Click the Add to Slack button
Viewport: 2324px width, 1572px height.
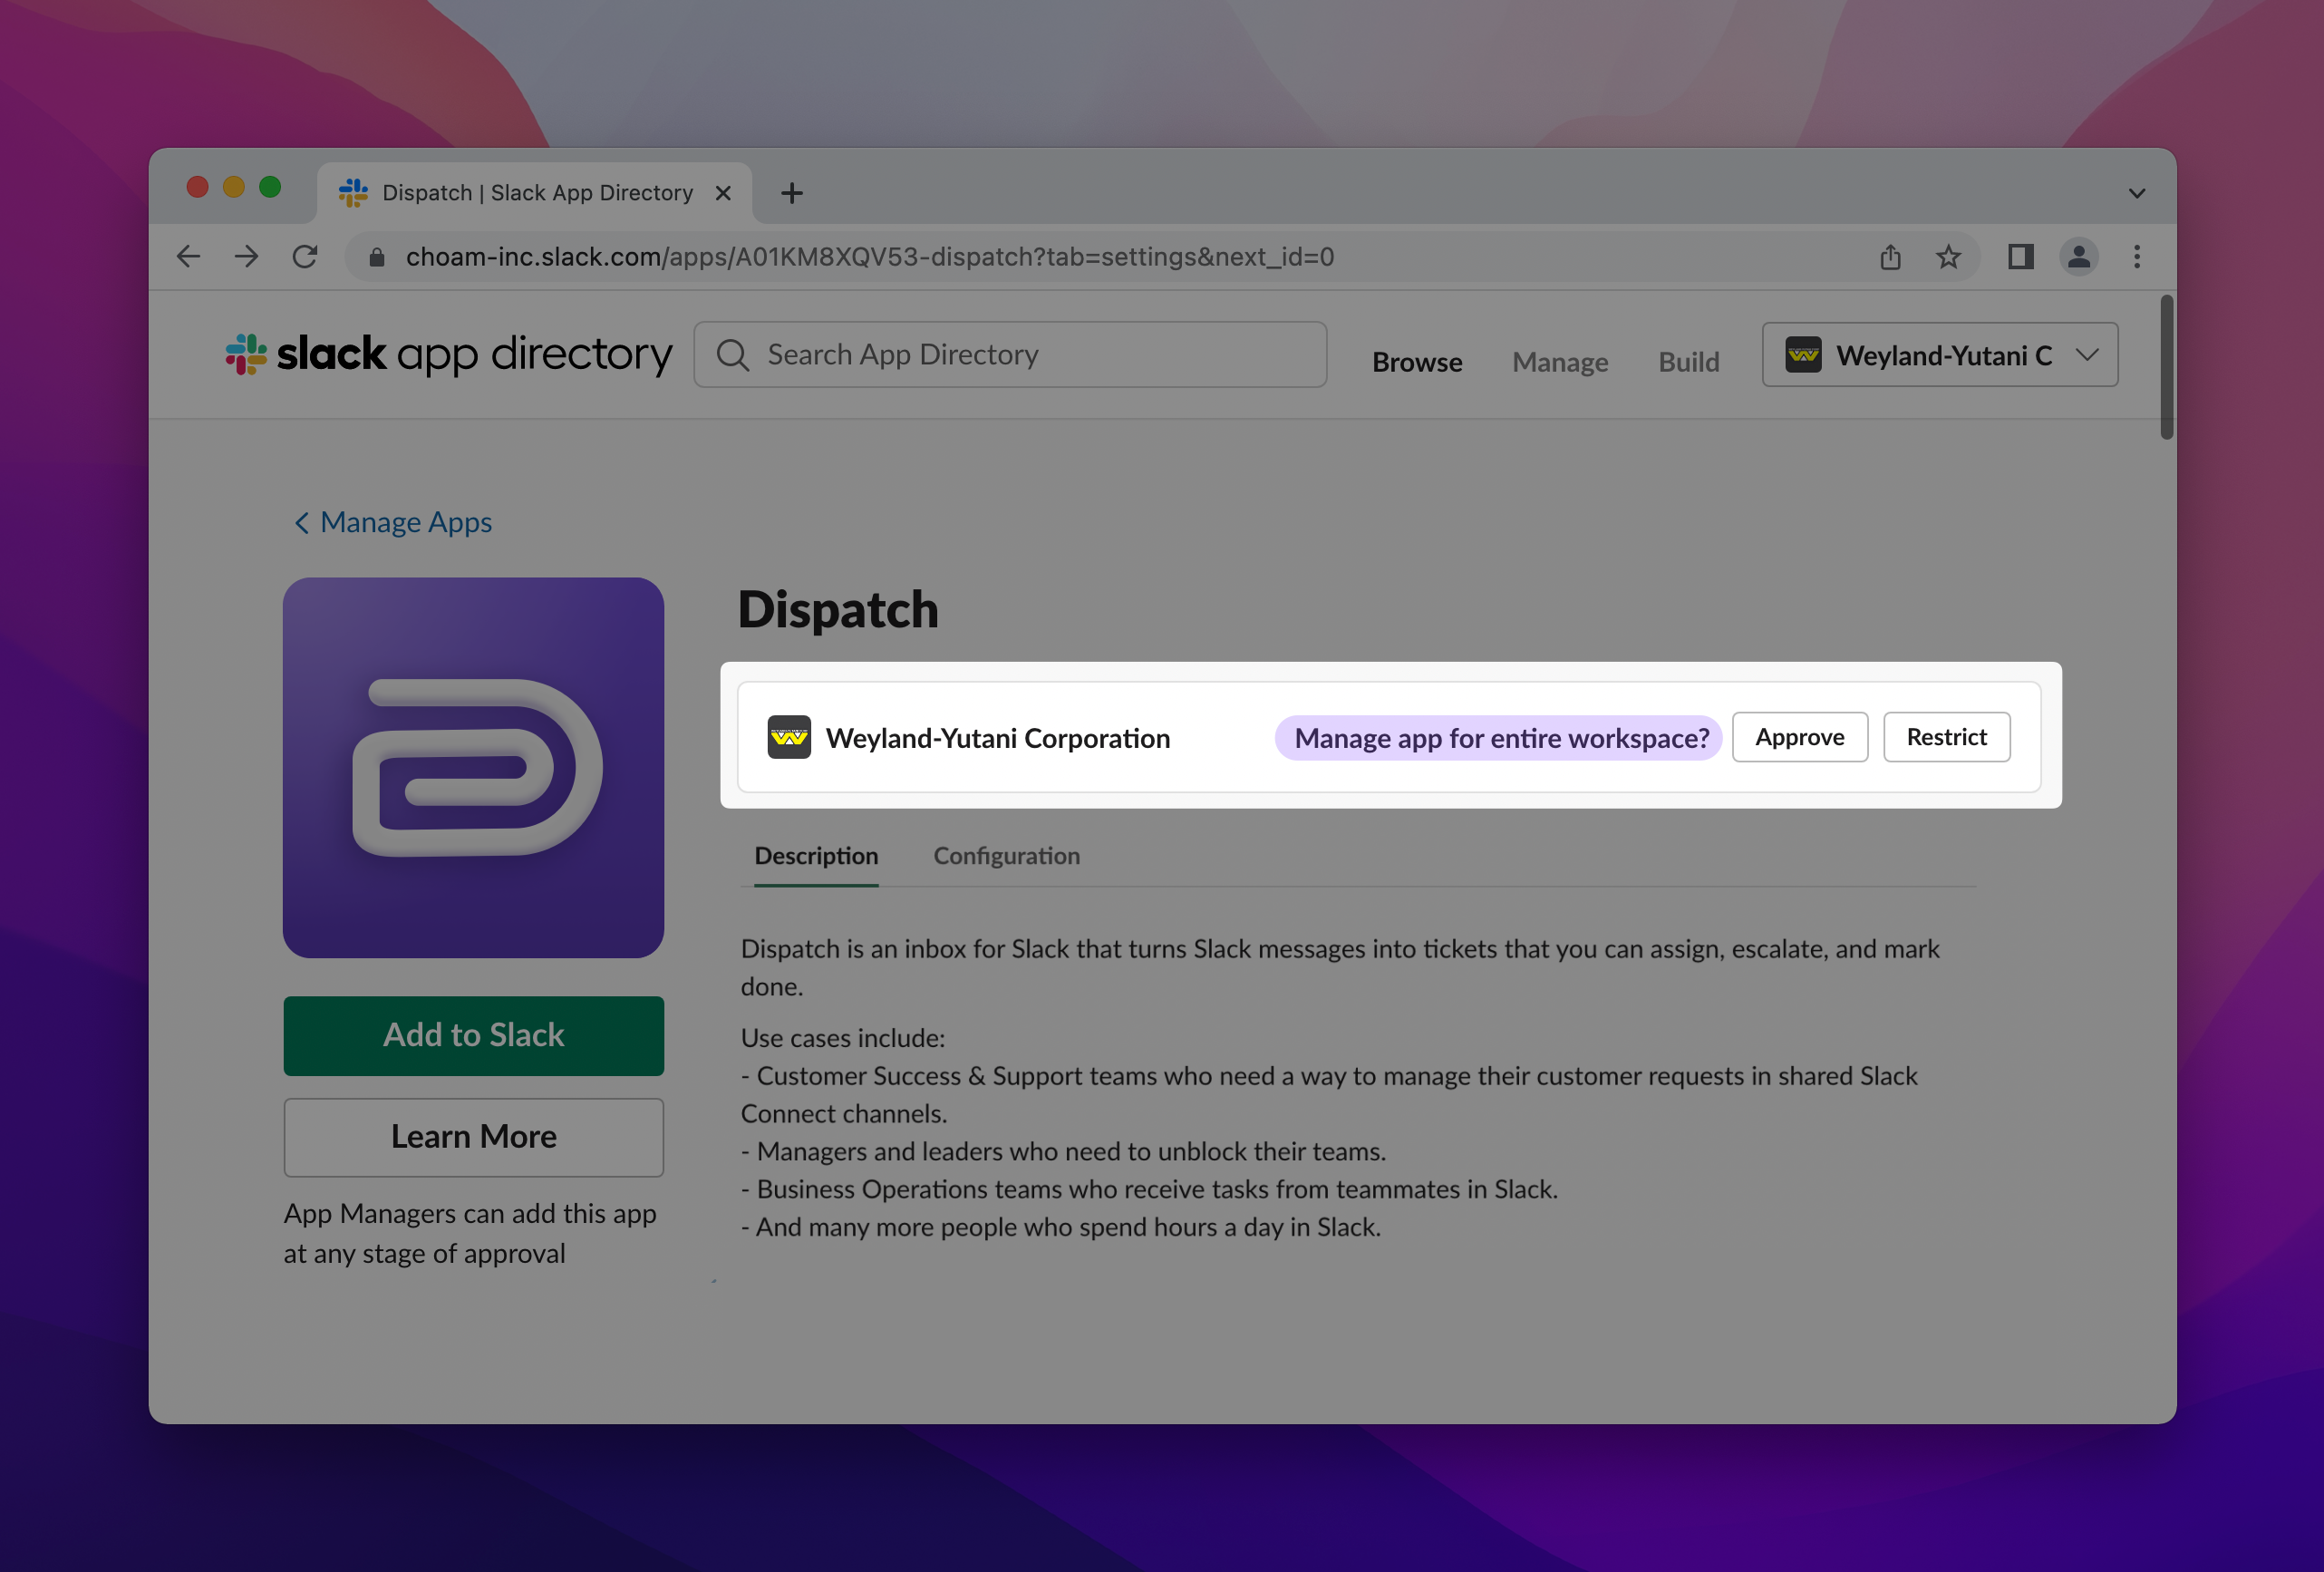coord(473,1035)
